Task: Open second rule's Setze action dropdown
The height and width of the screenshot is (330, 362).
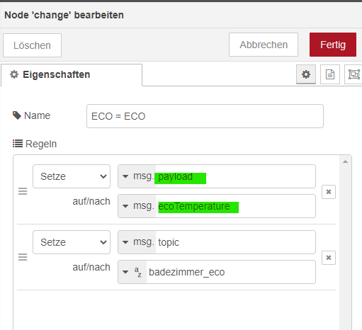Action: 72,242
